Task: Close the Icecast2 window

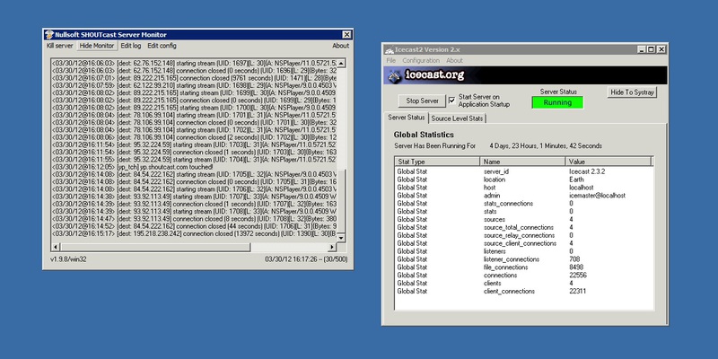Action: tap(661, 49)
